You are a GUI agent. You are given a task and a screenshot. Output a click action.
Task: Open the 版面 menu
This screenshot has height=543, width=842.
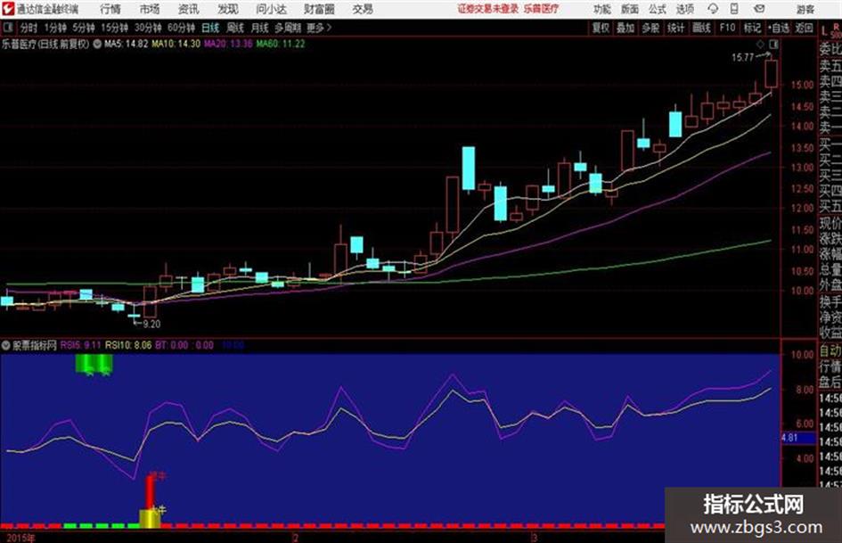[x=629, y=9]
